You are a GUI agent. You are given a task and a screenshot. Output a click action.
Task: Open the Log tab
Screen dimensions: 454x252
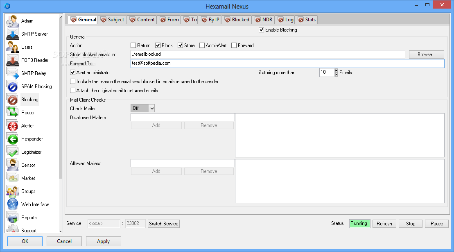(x=285, y=20)
